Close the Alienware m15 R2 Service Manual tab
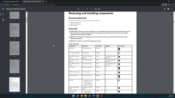The width and height of the screenshot is (175, 98). pyautogui.click(x=43, y=2)
